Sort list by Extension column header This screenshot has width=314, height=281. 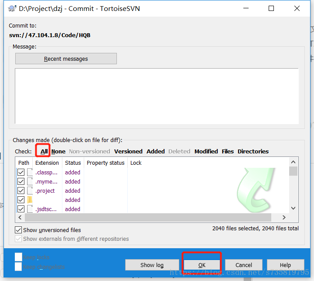tap(47, 163)
